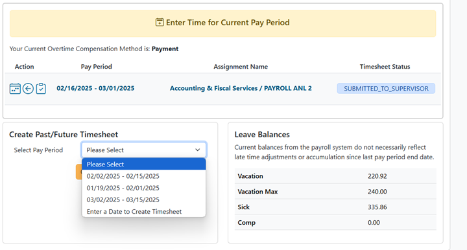Collapse the Select Pay Period dropdown
This screenshot has width=467, height=250.
(x=143, y=150)
